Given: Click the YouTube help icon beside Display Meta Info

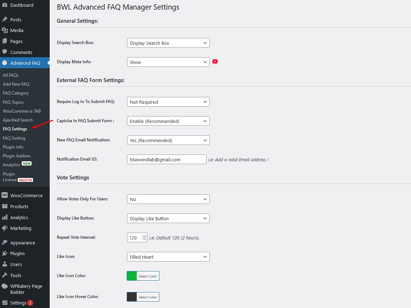Looking at the screenshot, I should pyautogui.click(x=215, y=61).
